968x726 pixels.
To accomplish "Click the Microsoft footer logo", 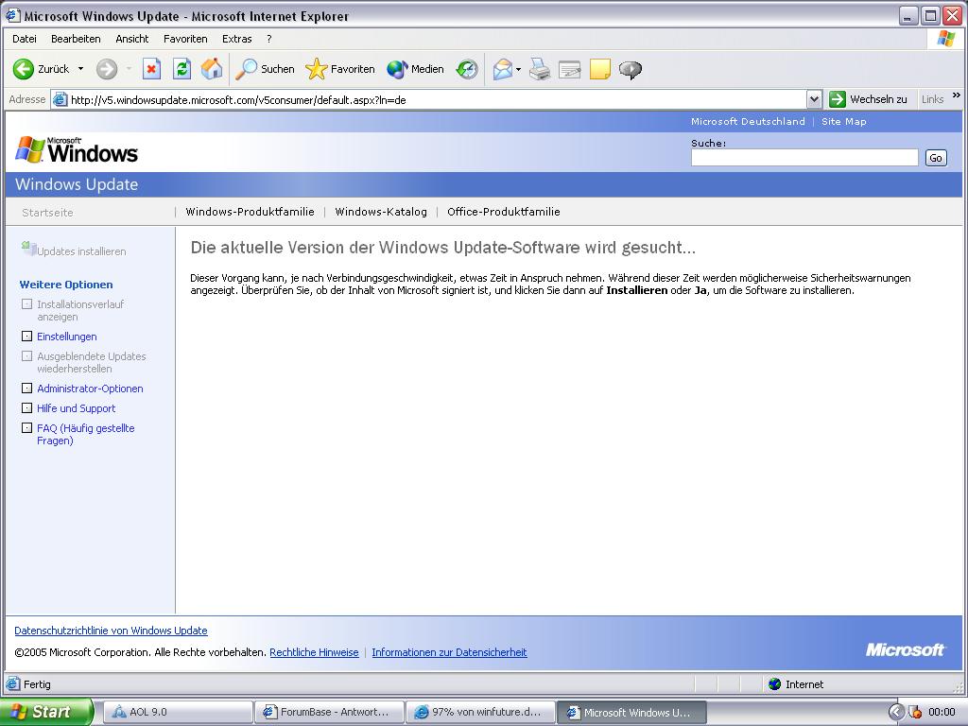I will point(905,649).
